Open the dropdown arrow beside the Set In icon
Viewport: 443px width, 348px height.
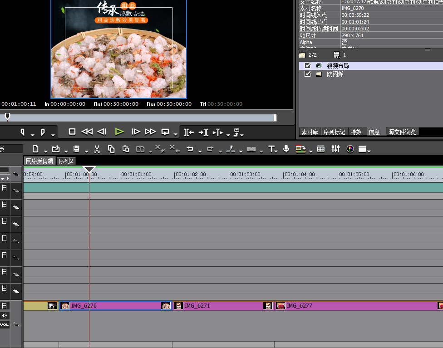pyautogui.click(x=33, y=135)
